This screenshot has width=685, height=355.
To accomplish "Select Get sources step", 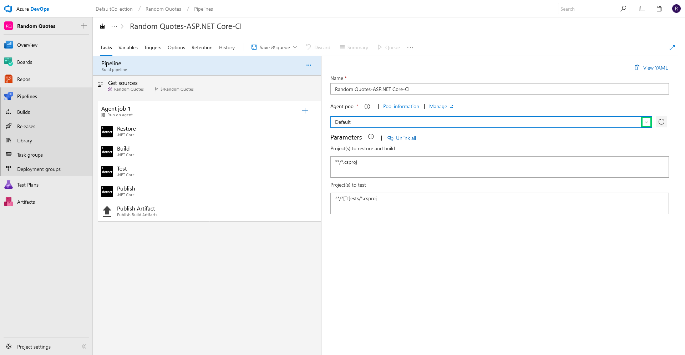I will (207, 86).
